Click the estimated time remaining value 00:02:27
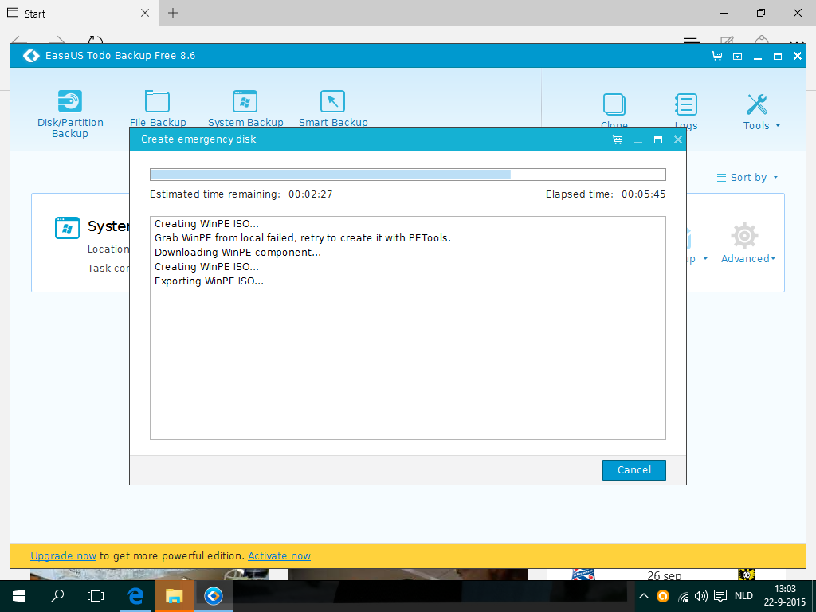The image size is (816, 612). click(310, 194)
